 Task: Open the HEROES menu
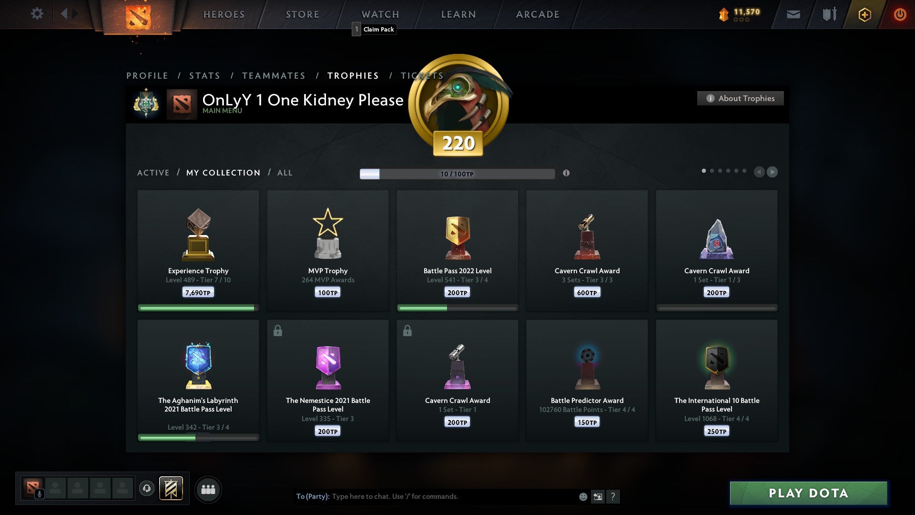[x=224, y=14]
